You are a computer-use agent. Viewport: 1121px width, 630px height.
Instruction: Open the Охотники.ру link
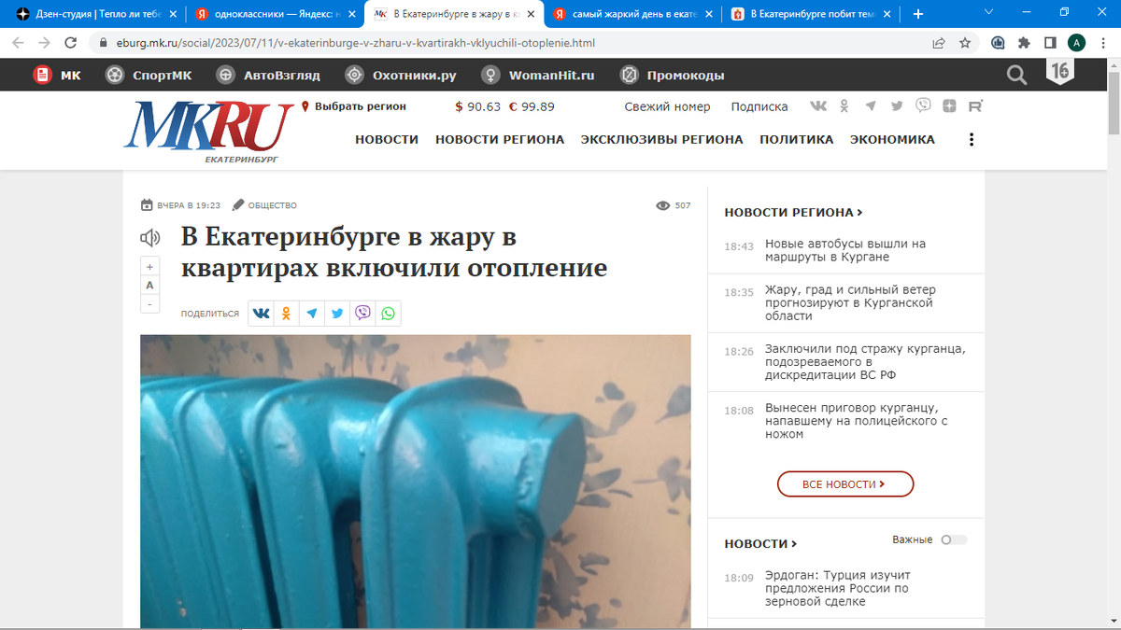[401, 76]
